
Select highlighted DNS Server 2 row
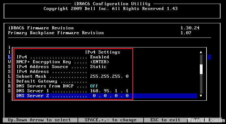[x=107, y=96]
